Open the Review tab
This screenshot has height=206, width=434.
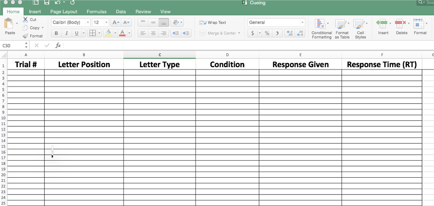(x=143, y=12)
